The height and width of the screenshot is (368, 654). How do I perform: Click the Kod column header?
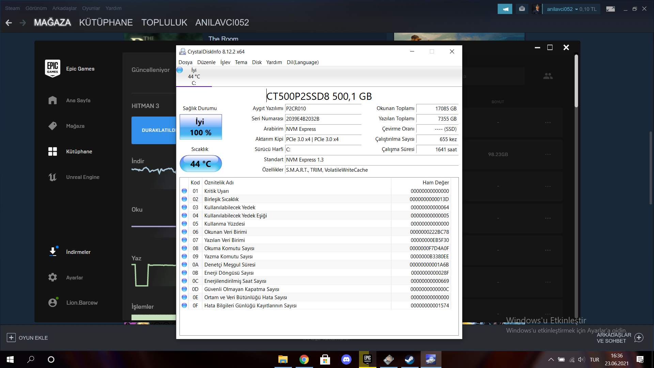[195, 183]
